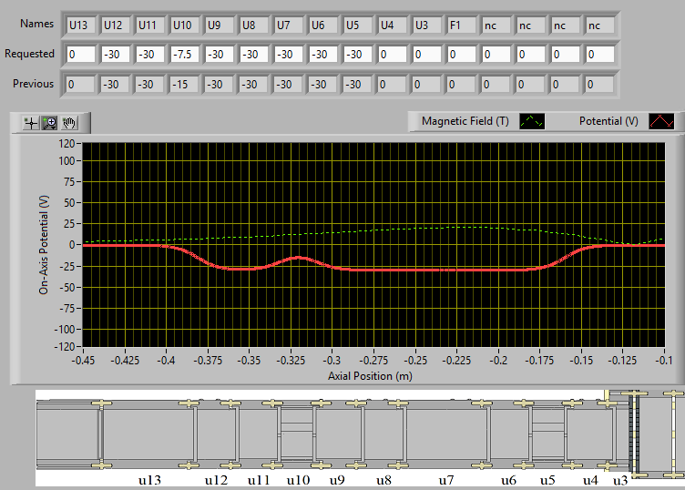Select the Previous value under U13
This screenshot has width=685, height=490.
point(80,85)
